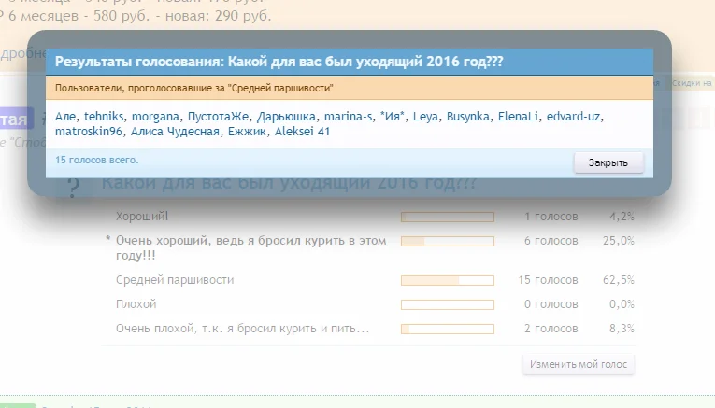
Task: Click the '8,3%' percentage value
Action: coord(622,329)
